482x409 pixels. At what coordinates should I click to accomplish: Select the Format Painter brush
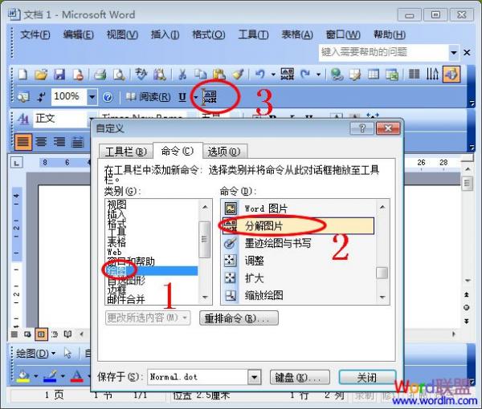click(x=238, y=75)
